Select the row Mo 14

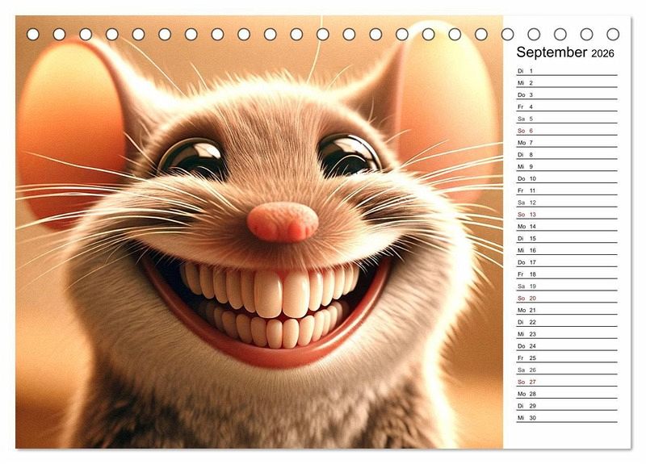click(567, 226)
